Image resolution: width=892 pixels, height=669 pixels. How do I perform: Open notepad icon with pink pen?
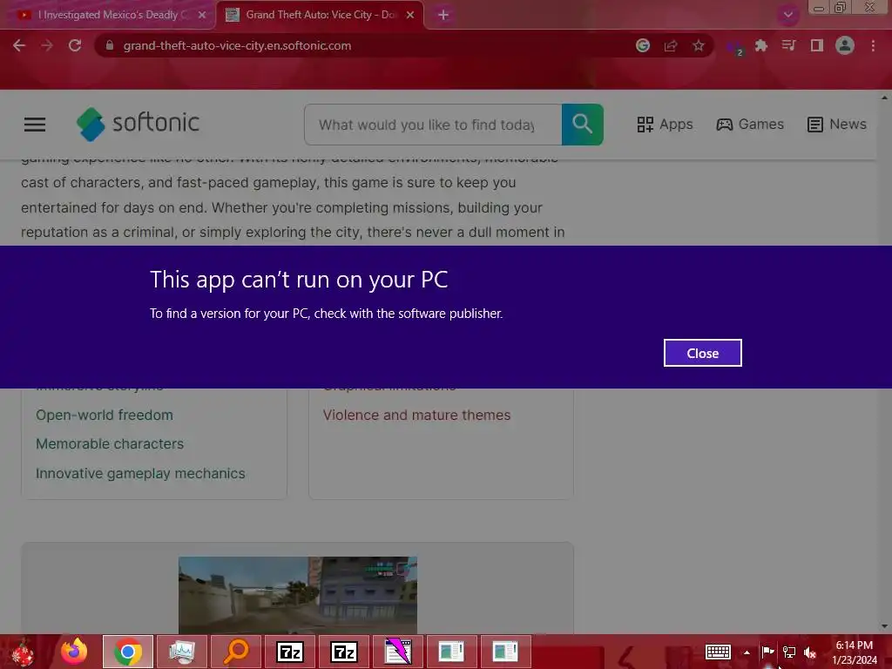[398, 652]
